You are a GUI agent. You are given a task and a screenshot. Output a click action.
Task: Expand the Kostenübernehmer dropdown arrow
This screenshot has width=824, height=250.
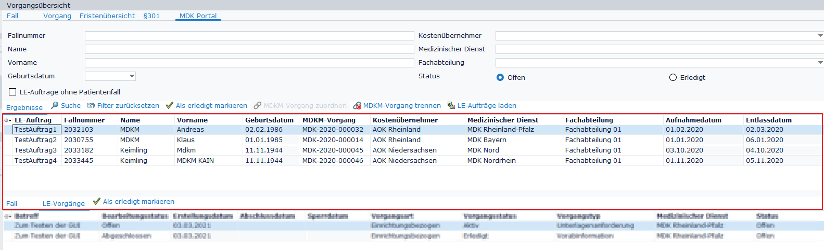820,36
